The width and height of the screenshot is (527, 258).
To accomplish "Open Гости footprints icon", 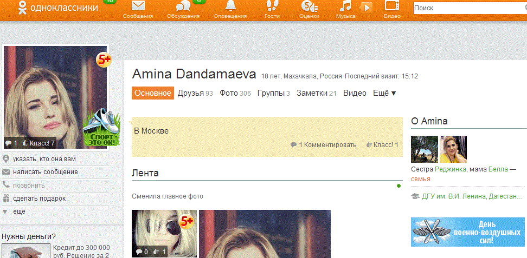I will pos(272,6).
